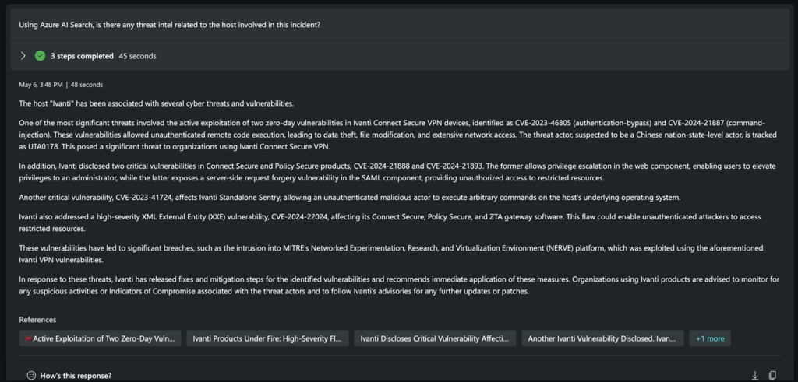Expand the 3 steps completed chevron

23,56
